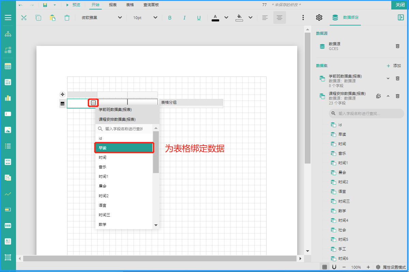
Task: Click the delete trash icon in toolbar
Action: click(67, 18)
